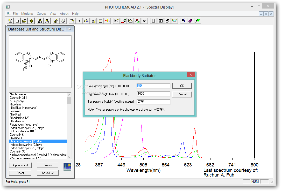Click OK in Blackbody Radiator dialog
The width and height of the screenshot is (281, 191).
tap(182, 86)
